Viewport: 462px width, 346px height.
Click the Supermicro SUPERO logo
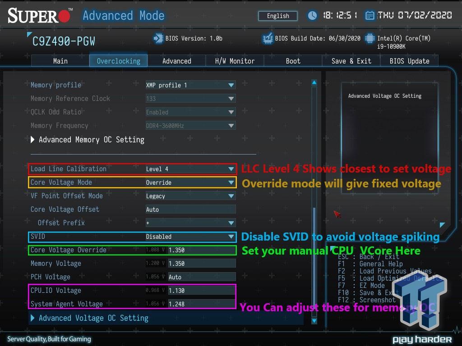point(40,16)
